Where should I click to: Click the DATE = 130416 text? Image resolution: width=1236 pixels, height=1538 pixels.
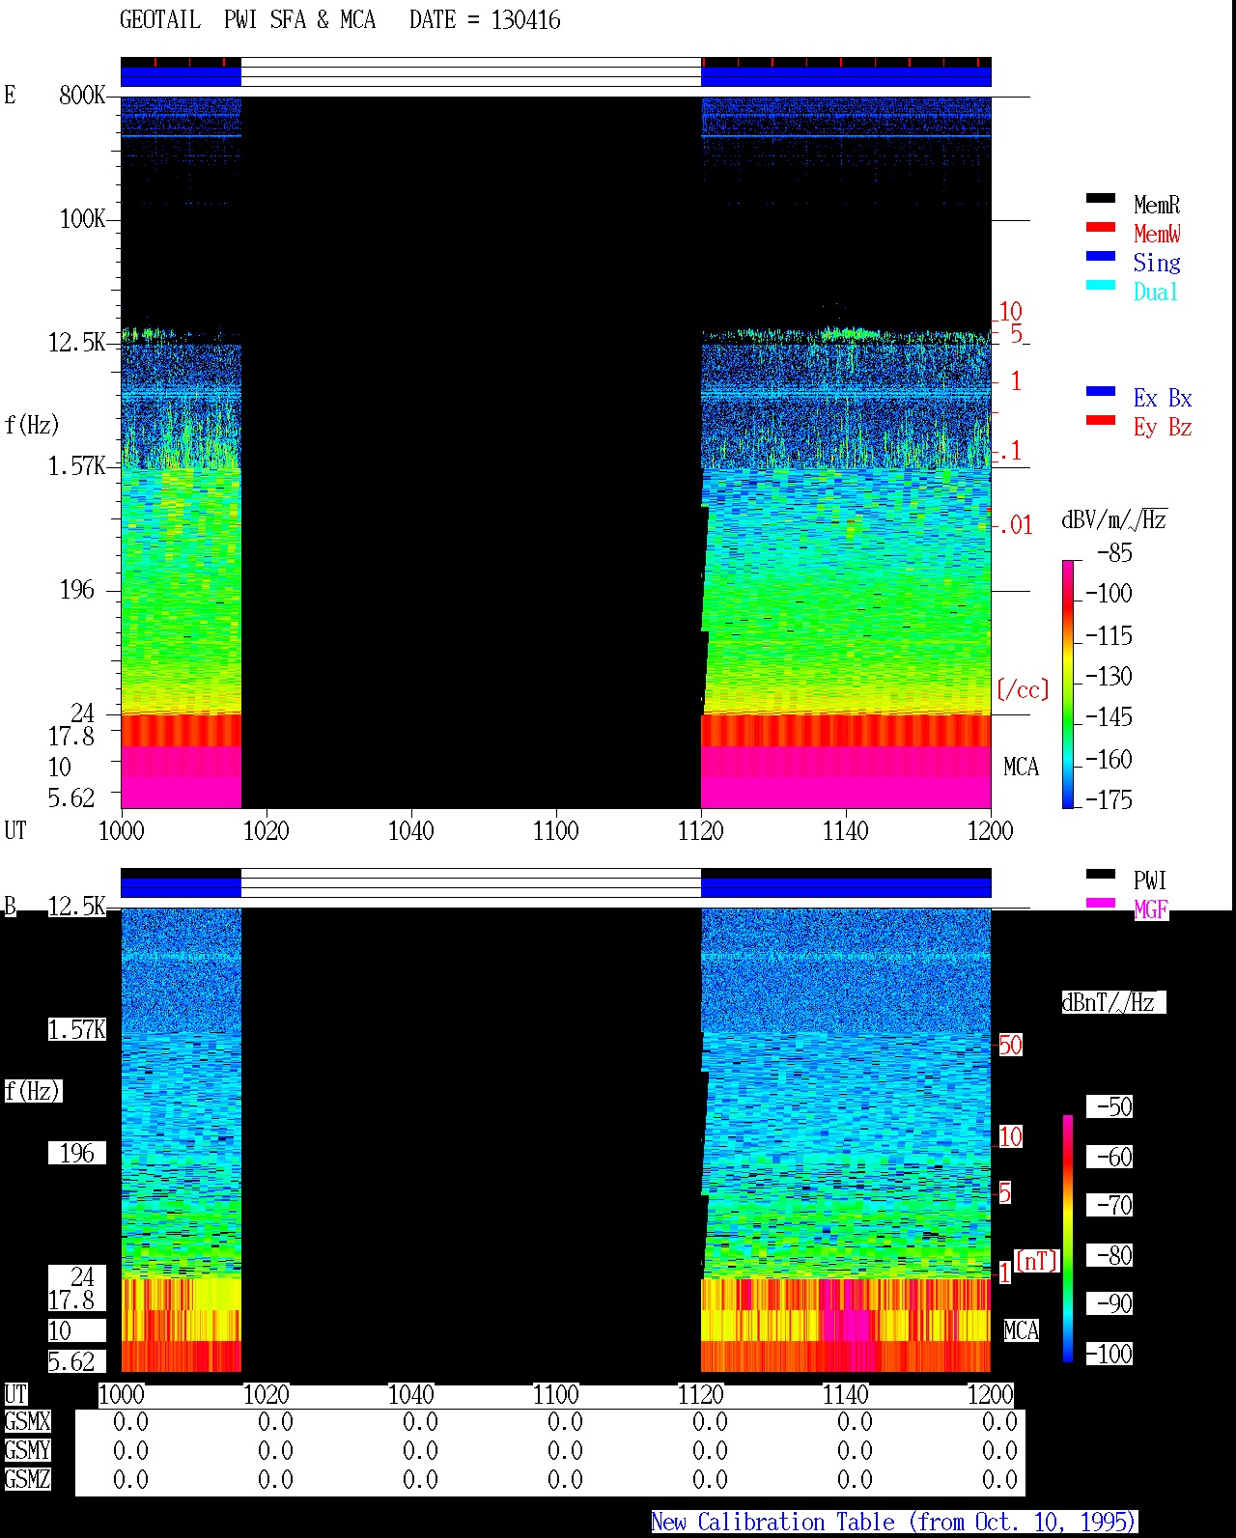[x=485, y=20]
